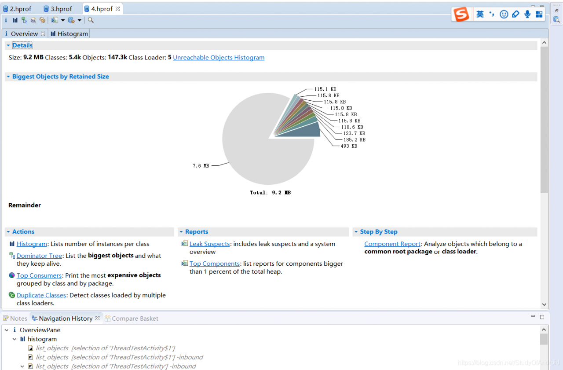
Task: Open the Dominator Tree action link
Action: pyautogui.click(x=40, y=256)
